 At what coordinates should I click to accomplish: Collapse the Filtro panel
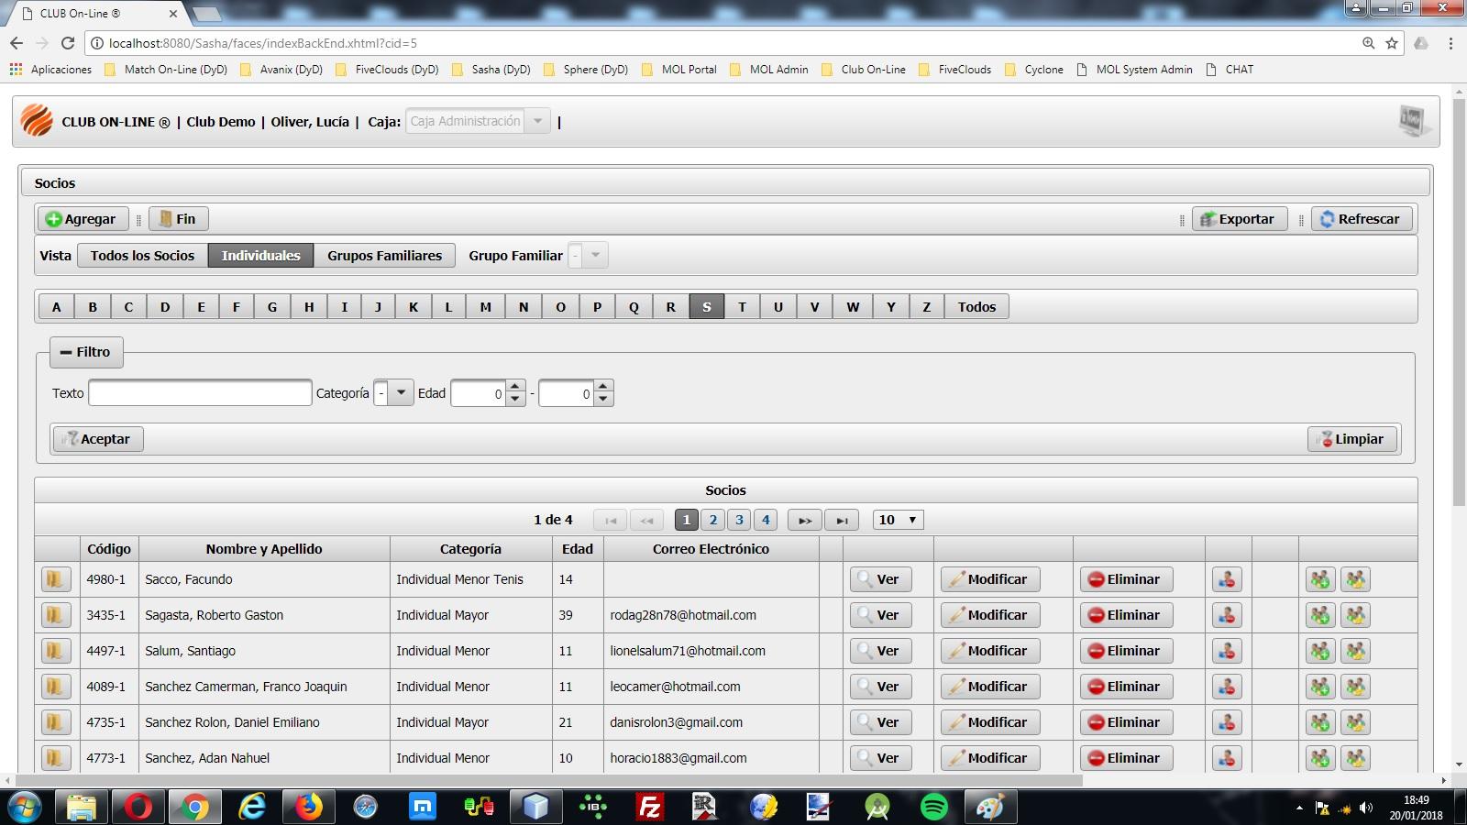pos(85,352)
